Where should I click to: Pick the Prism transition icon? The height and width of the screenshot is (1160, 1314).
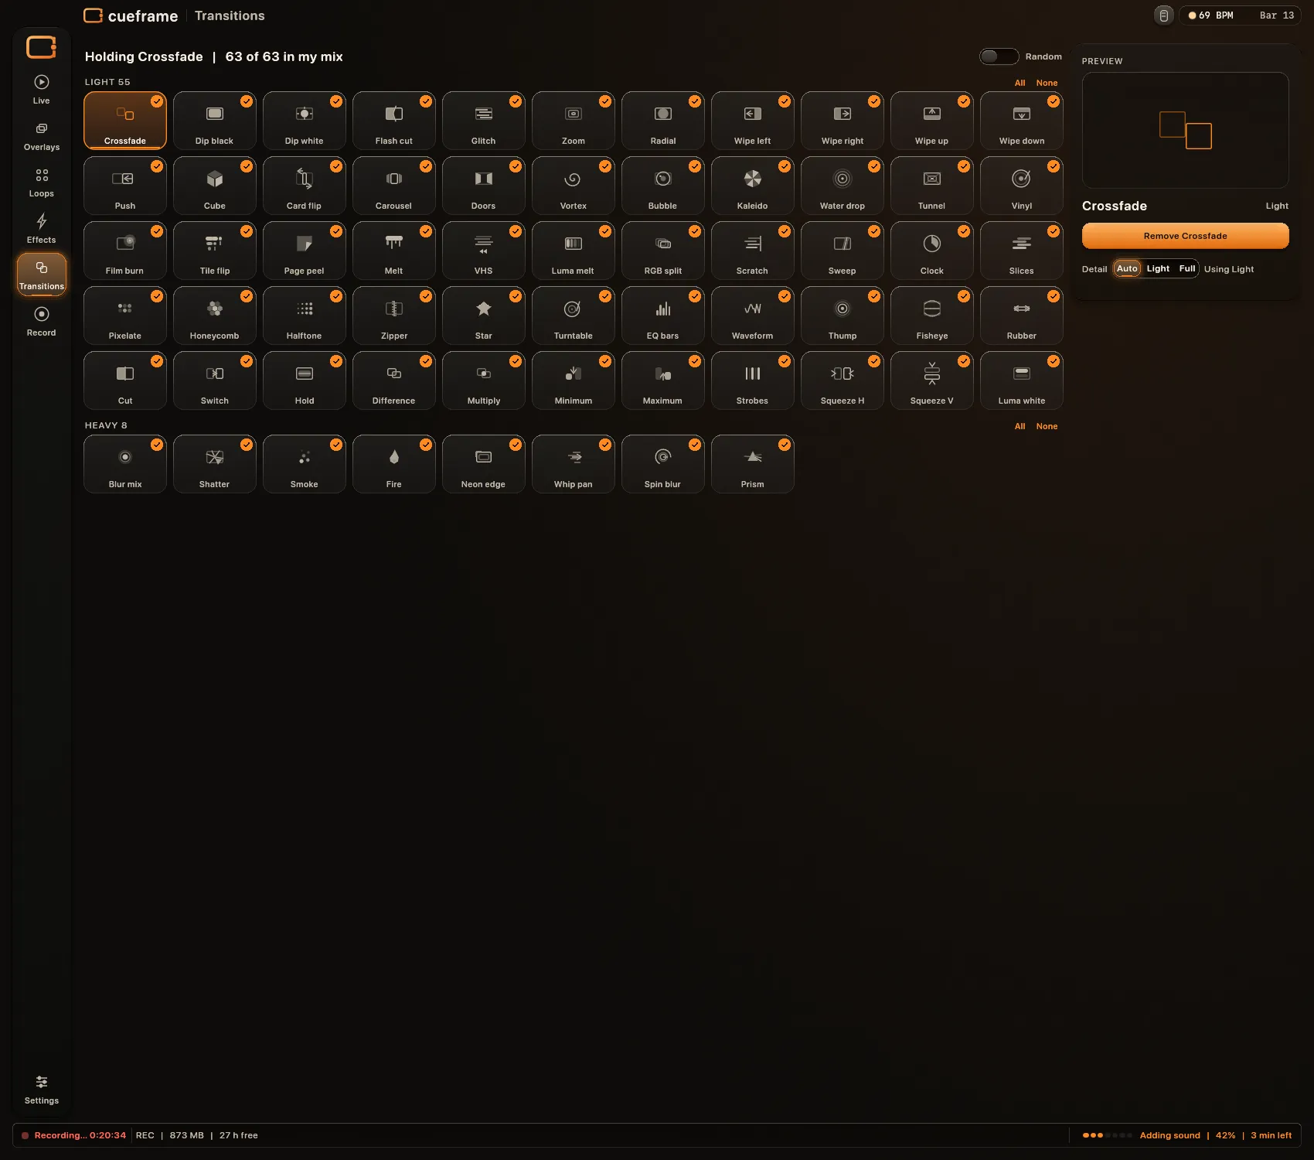click(752, 457)
